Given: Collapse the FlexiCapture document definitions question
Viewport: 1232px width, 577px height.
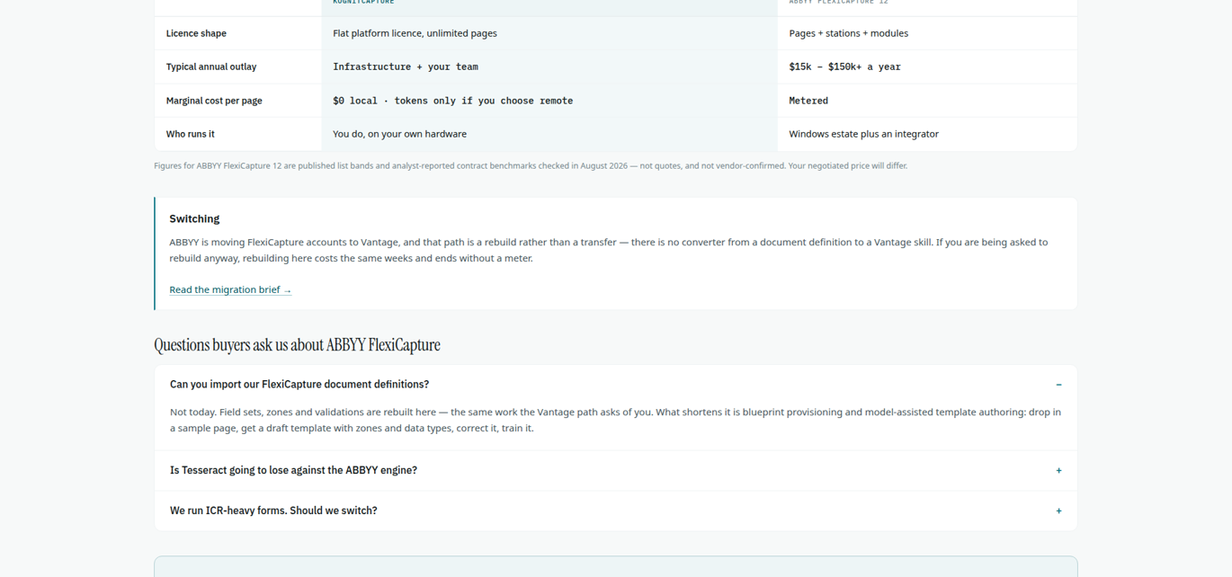Looking at the screenshot, I should pos(616,385).
